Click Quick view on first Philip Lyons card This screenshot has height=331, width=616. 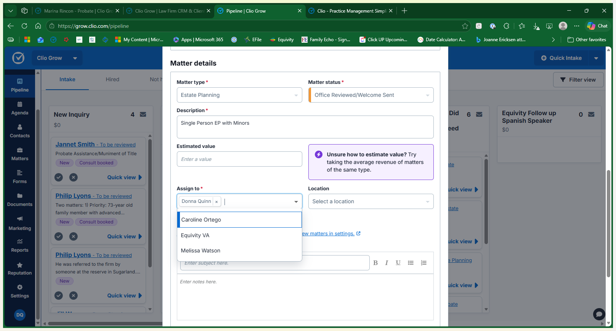[x=125, y=236]
